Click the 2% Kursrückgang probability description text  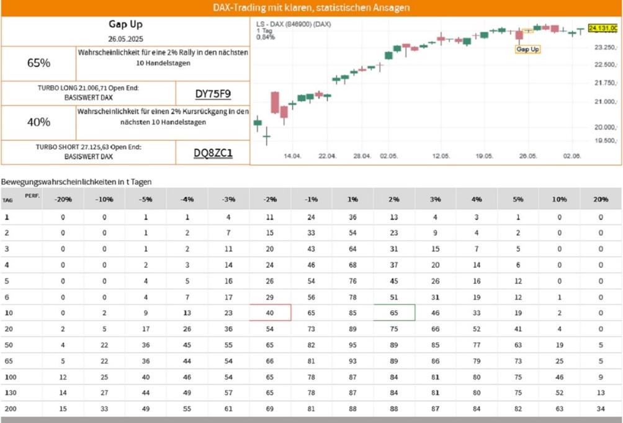pyautogui.click(x=163, y=117)
